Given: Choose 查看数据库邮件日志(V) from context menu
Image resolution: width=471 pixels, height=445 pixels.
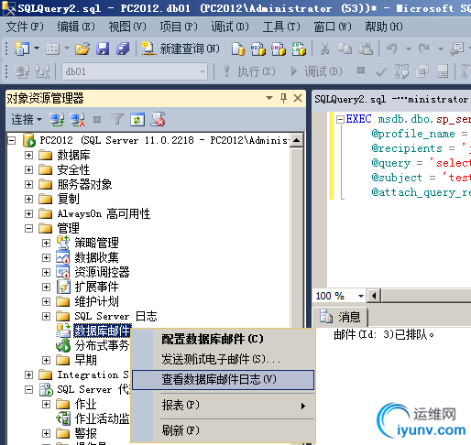Looking at the screenshot, I should pyautogui.click(x=223, y=380).
